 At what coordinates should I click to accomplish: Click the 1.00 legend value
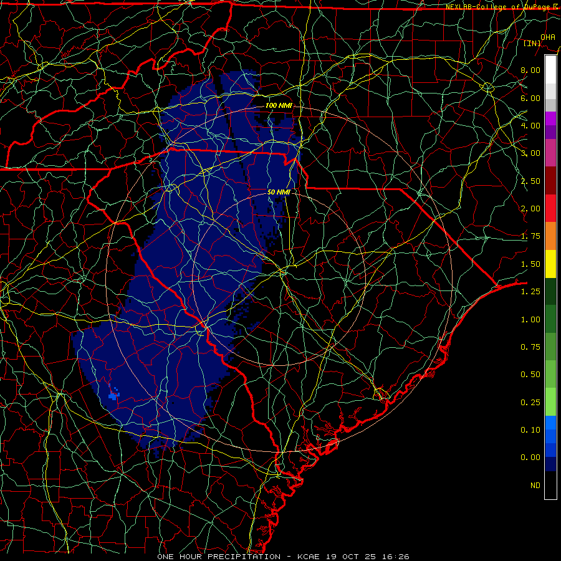click(x=530, y=320)
